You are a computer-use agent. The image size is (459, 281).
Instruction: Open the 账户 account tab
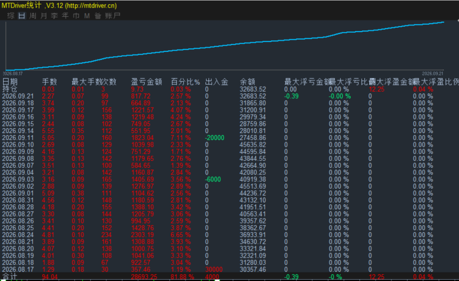113,15
